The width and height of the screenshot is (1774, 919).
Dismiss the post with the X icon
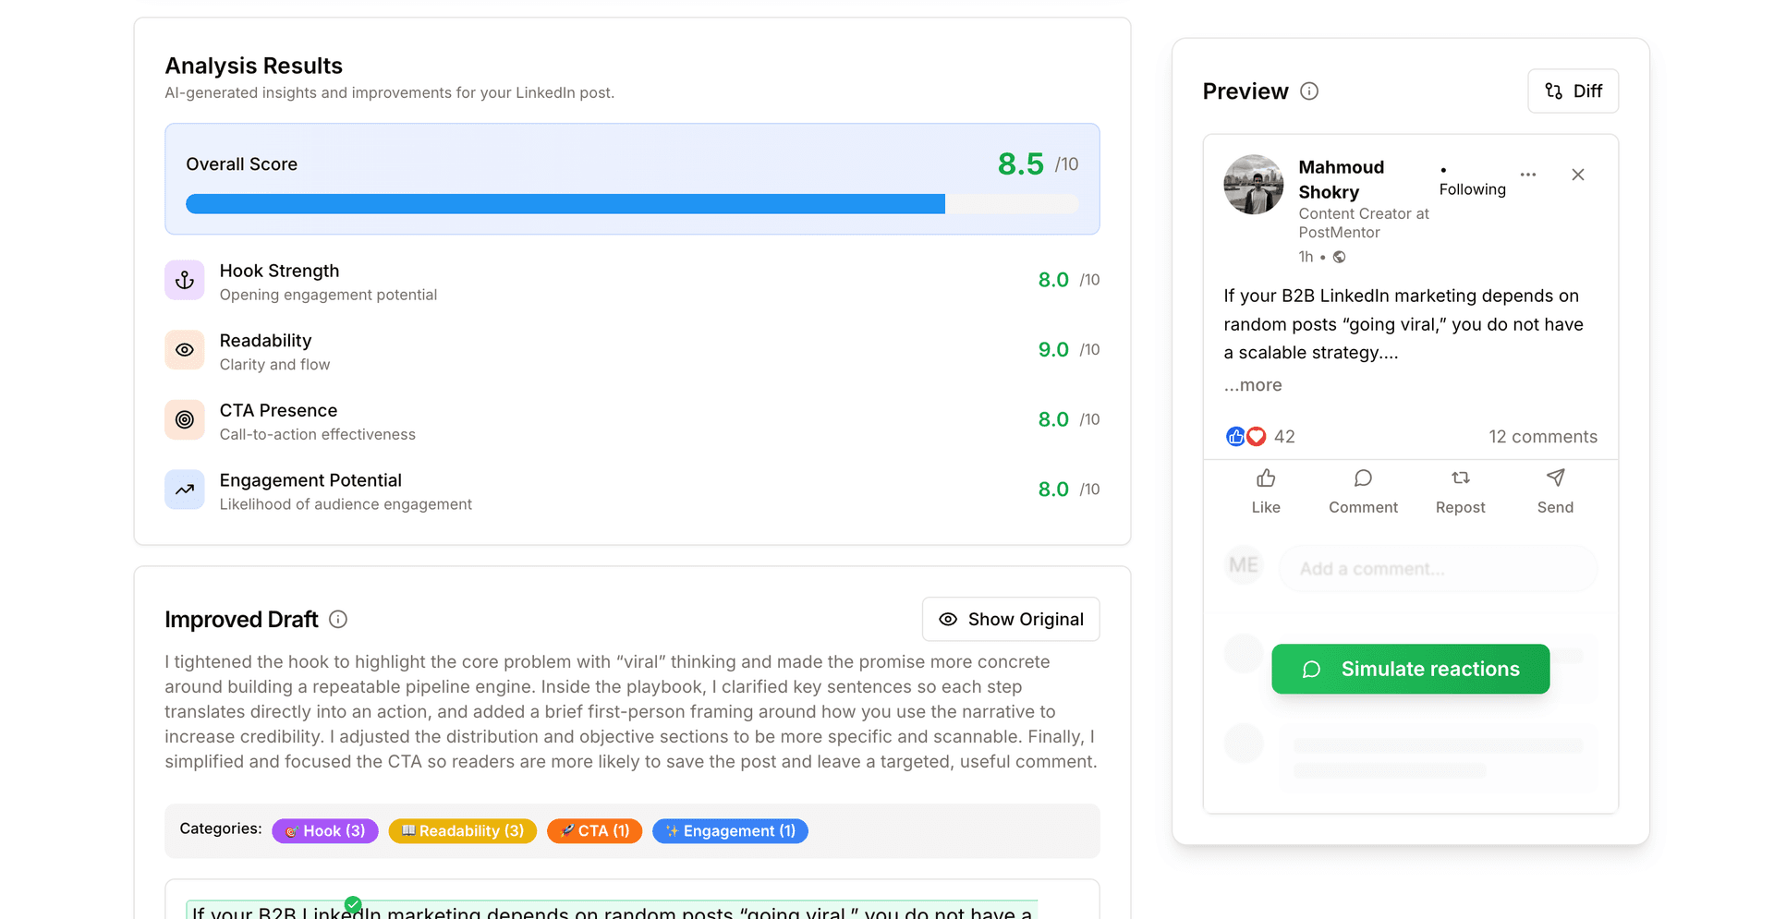1577,175
